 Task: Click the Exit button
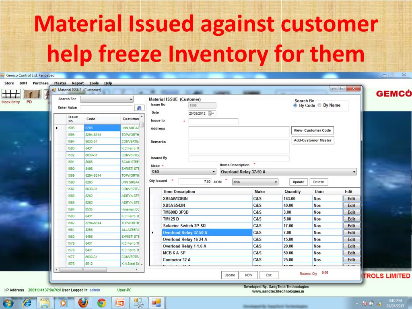coord(269,275)
